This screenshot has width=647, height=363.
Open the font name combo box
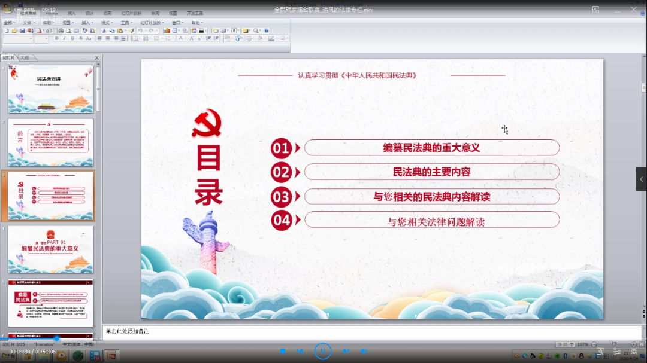17,39
